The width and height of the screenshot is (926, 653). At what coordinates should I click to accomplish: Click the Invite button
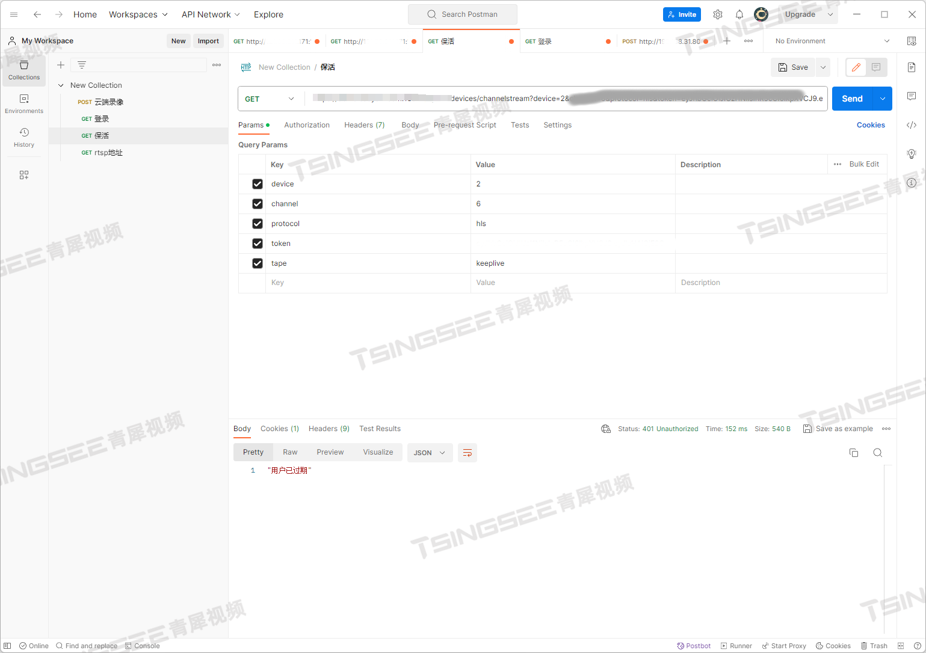pyautogui.click(x=682, y=14)
